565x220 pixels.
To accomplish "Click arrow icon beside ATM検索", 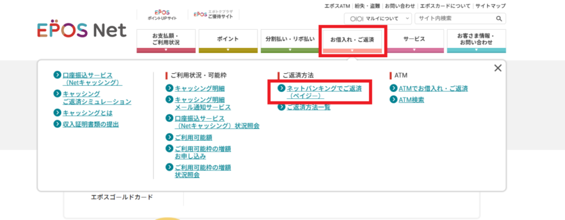I will point(393,100).
